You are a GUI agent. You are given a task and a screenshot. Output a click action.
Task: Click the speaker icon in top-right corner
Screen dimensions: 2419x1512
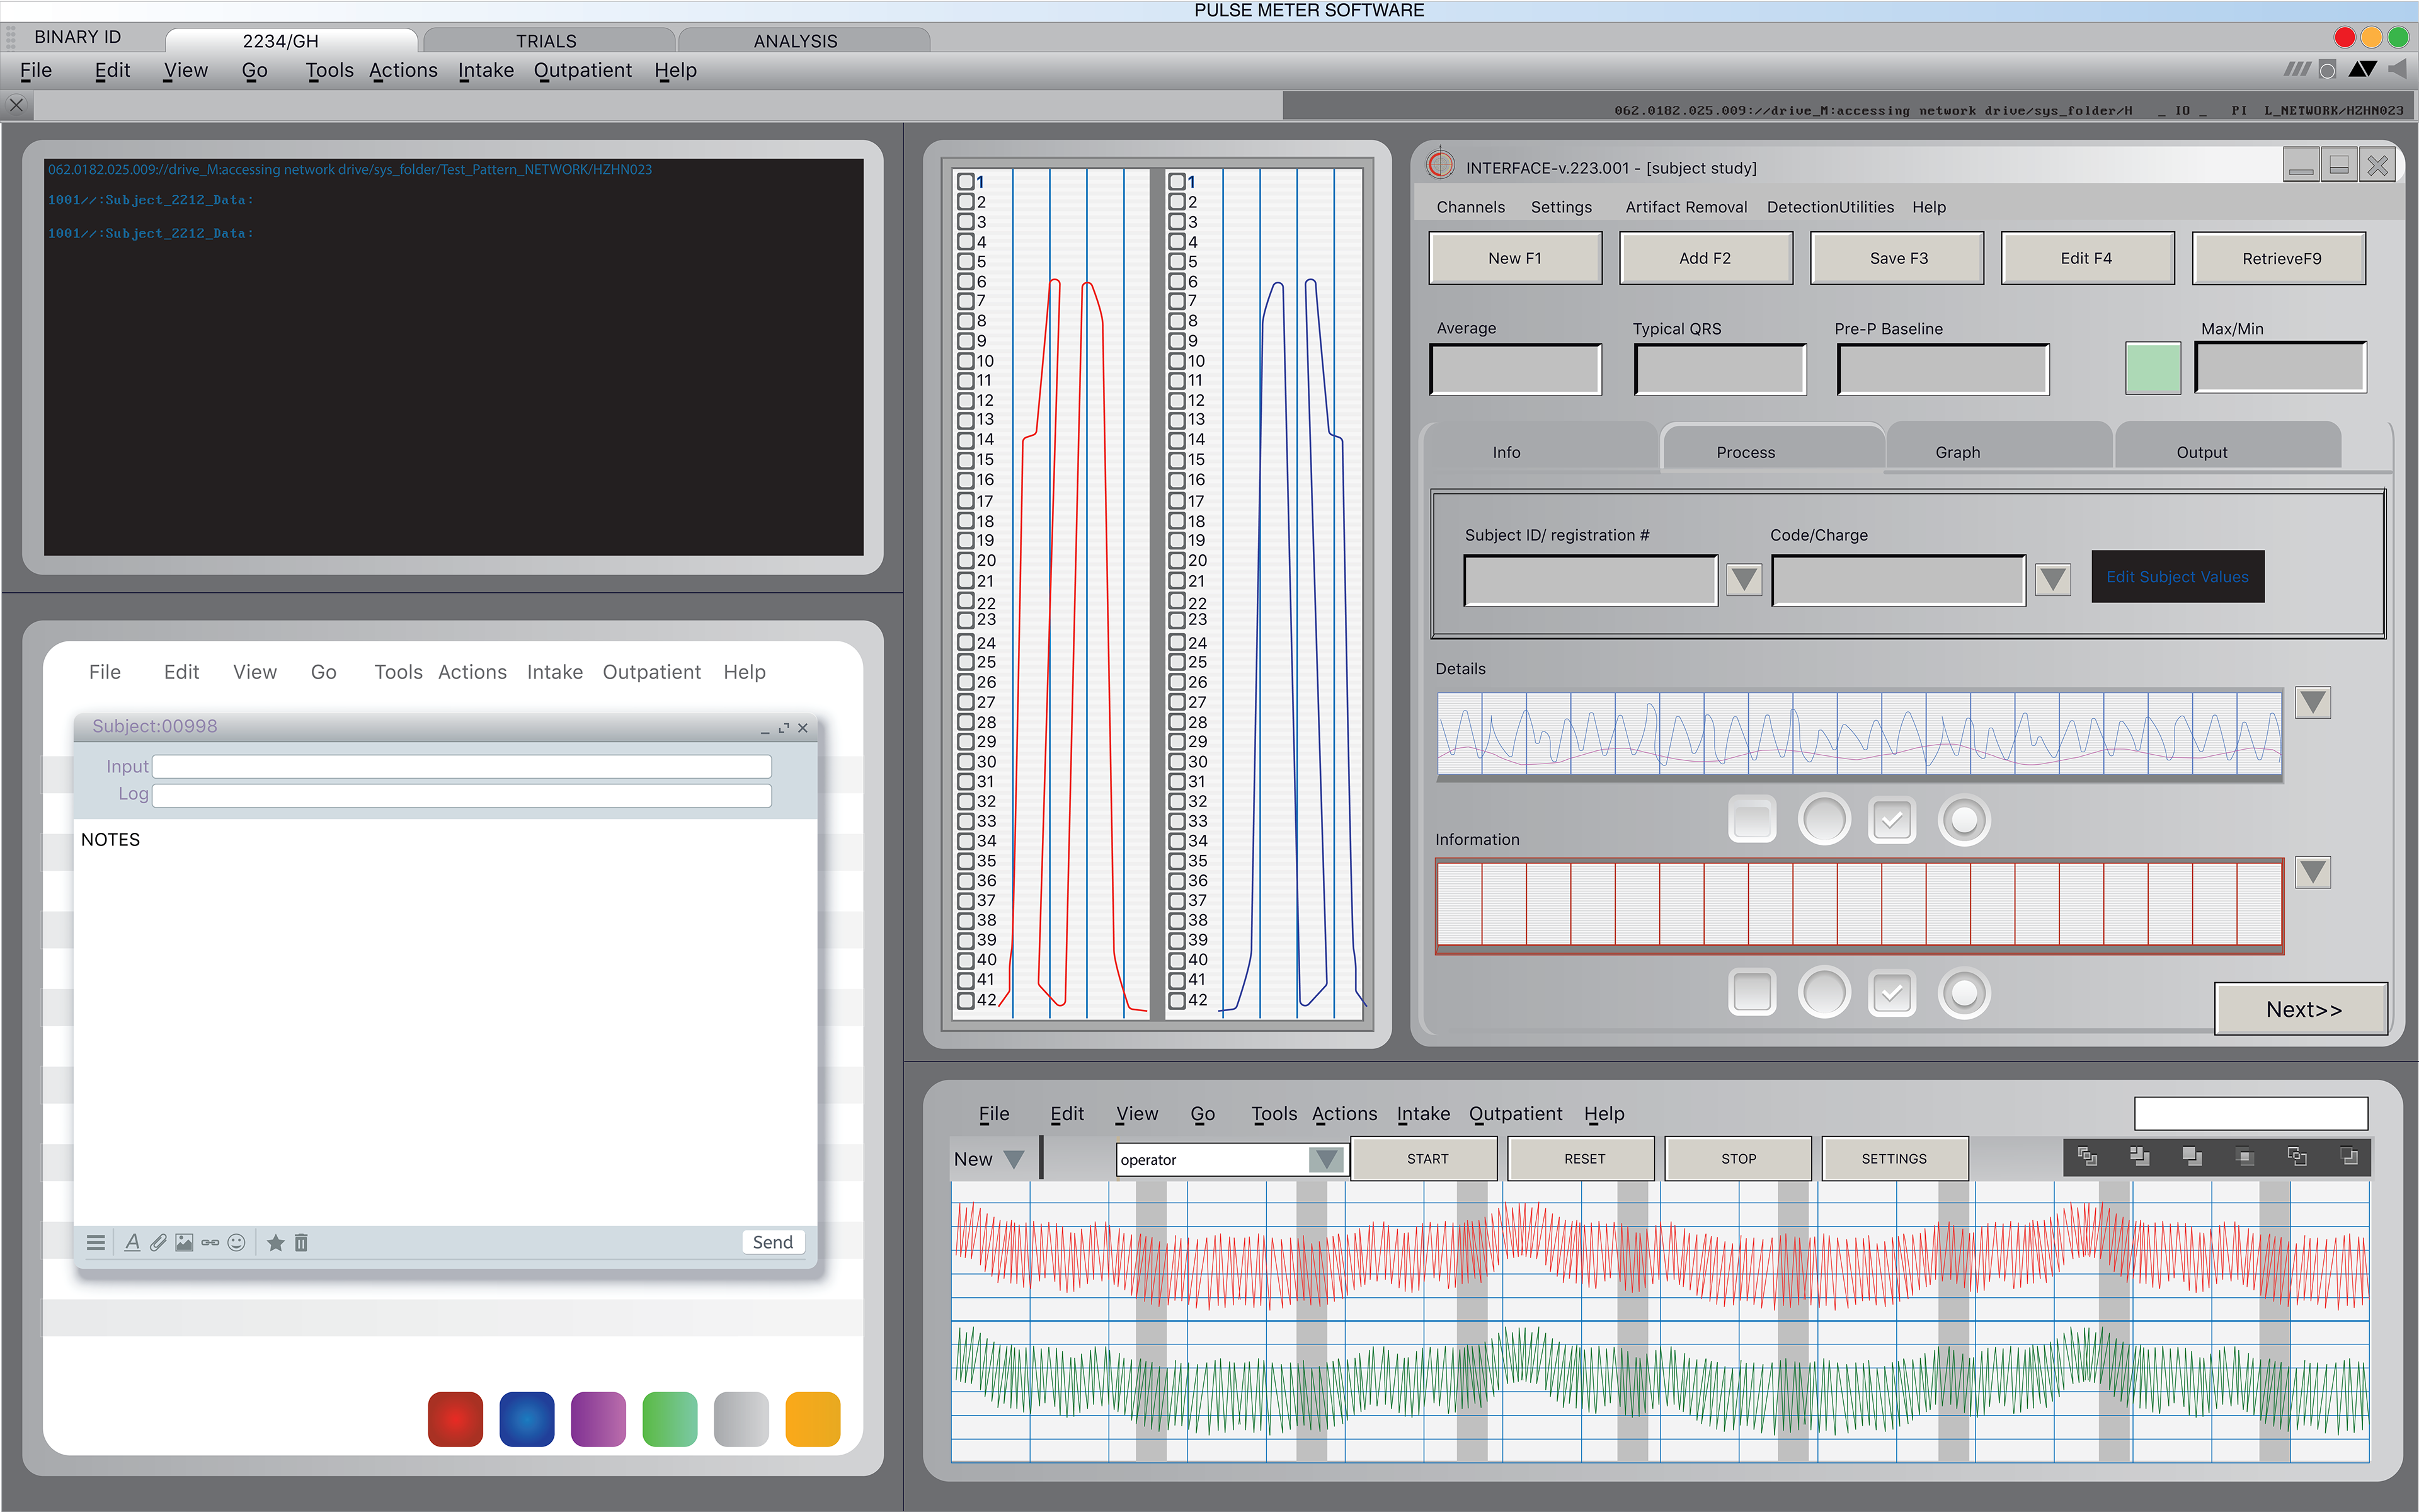2397,69
